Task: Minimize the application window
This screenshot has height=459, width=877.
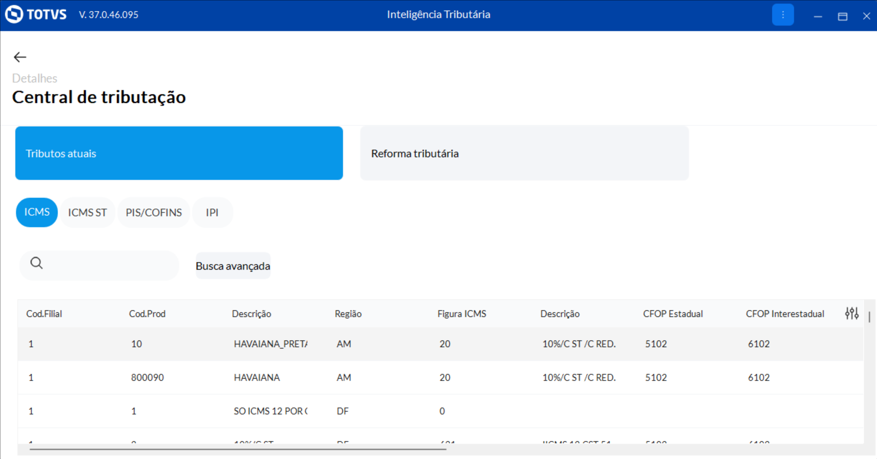Action: click(x=818, y=16)
